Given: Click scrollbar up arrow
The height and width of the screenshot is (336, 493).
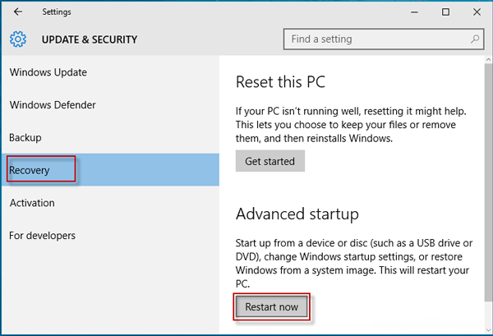Looking at the screenshot, I should click(x=488, y=59).
